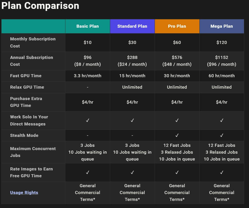Select the Standard Plan column header
Image resolution: width=249 pixels, height=208 pixels.
coord(132,26)
